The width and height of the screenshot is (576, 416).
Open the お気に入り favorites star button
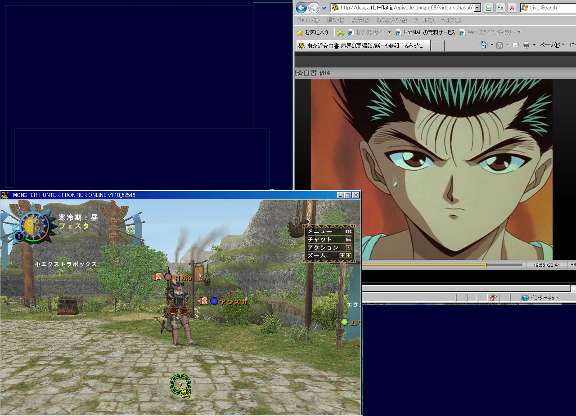pyautogui.click(x=312, y=32)
